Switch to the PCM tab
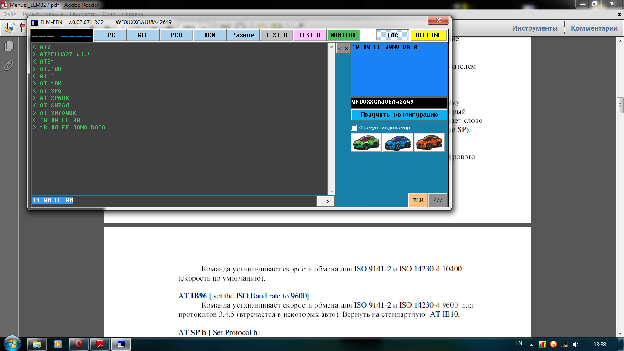The height and width of the screenshot is (351, 624). (176, 35)
